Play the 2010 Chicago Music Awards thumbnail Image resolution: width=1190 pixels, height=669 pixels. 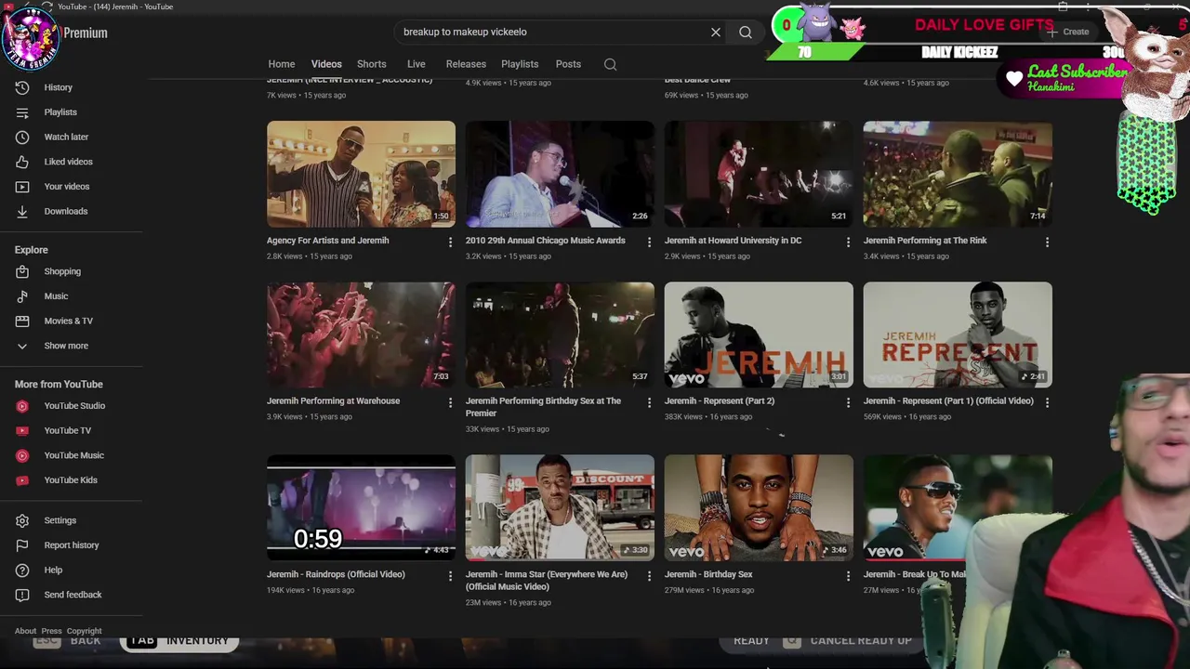pos(560,174)
